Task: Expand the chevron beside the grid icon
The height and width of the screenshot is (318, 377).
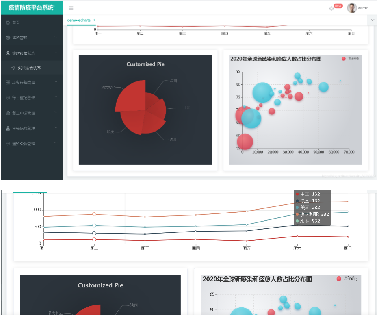Action: [56, 82]
